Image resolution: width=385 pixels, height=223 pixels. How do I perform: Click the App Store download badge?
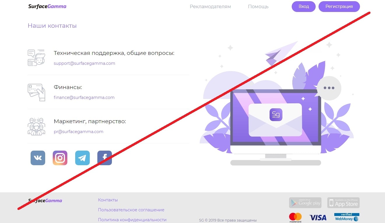(x=343, y=203)
